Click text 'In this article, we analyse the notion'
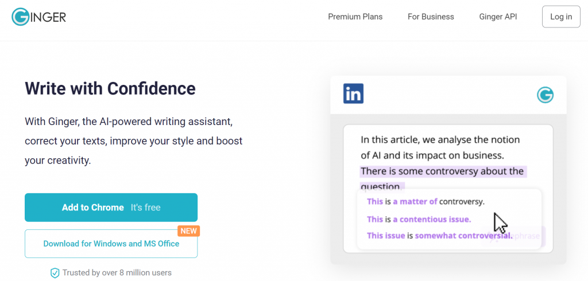588x281 pixels. tap(440, 140)
